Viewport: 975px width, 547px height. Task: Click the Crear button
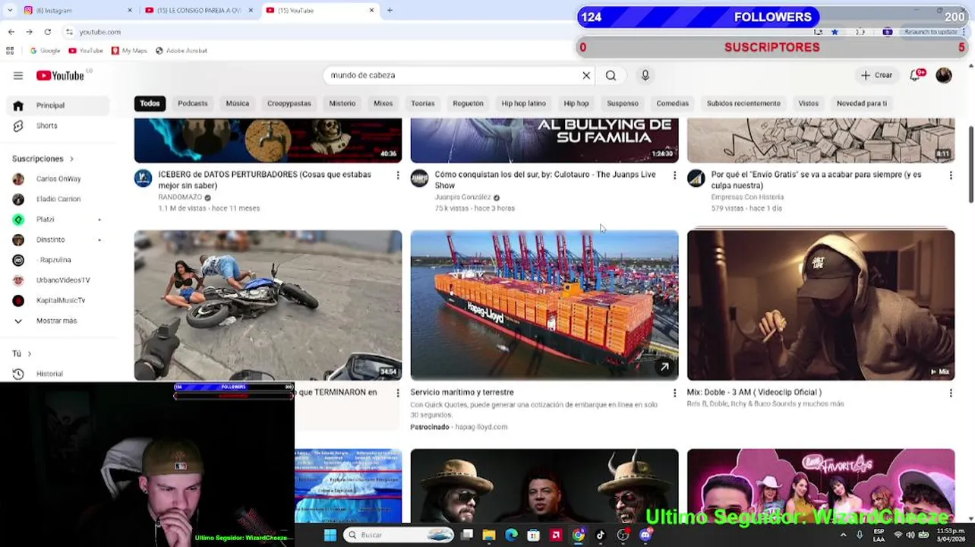coord(876,75)
